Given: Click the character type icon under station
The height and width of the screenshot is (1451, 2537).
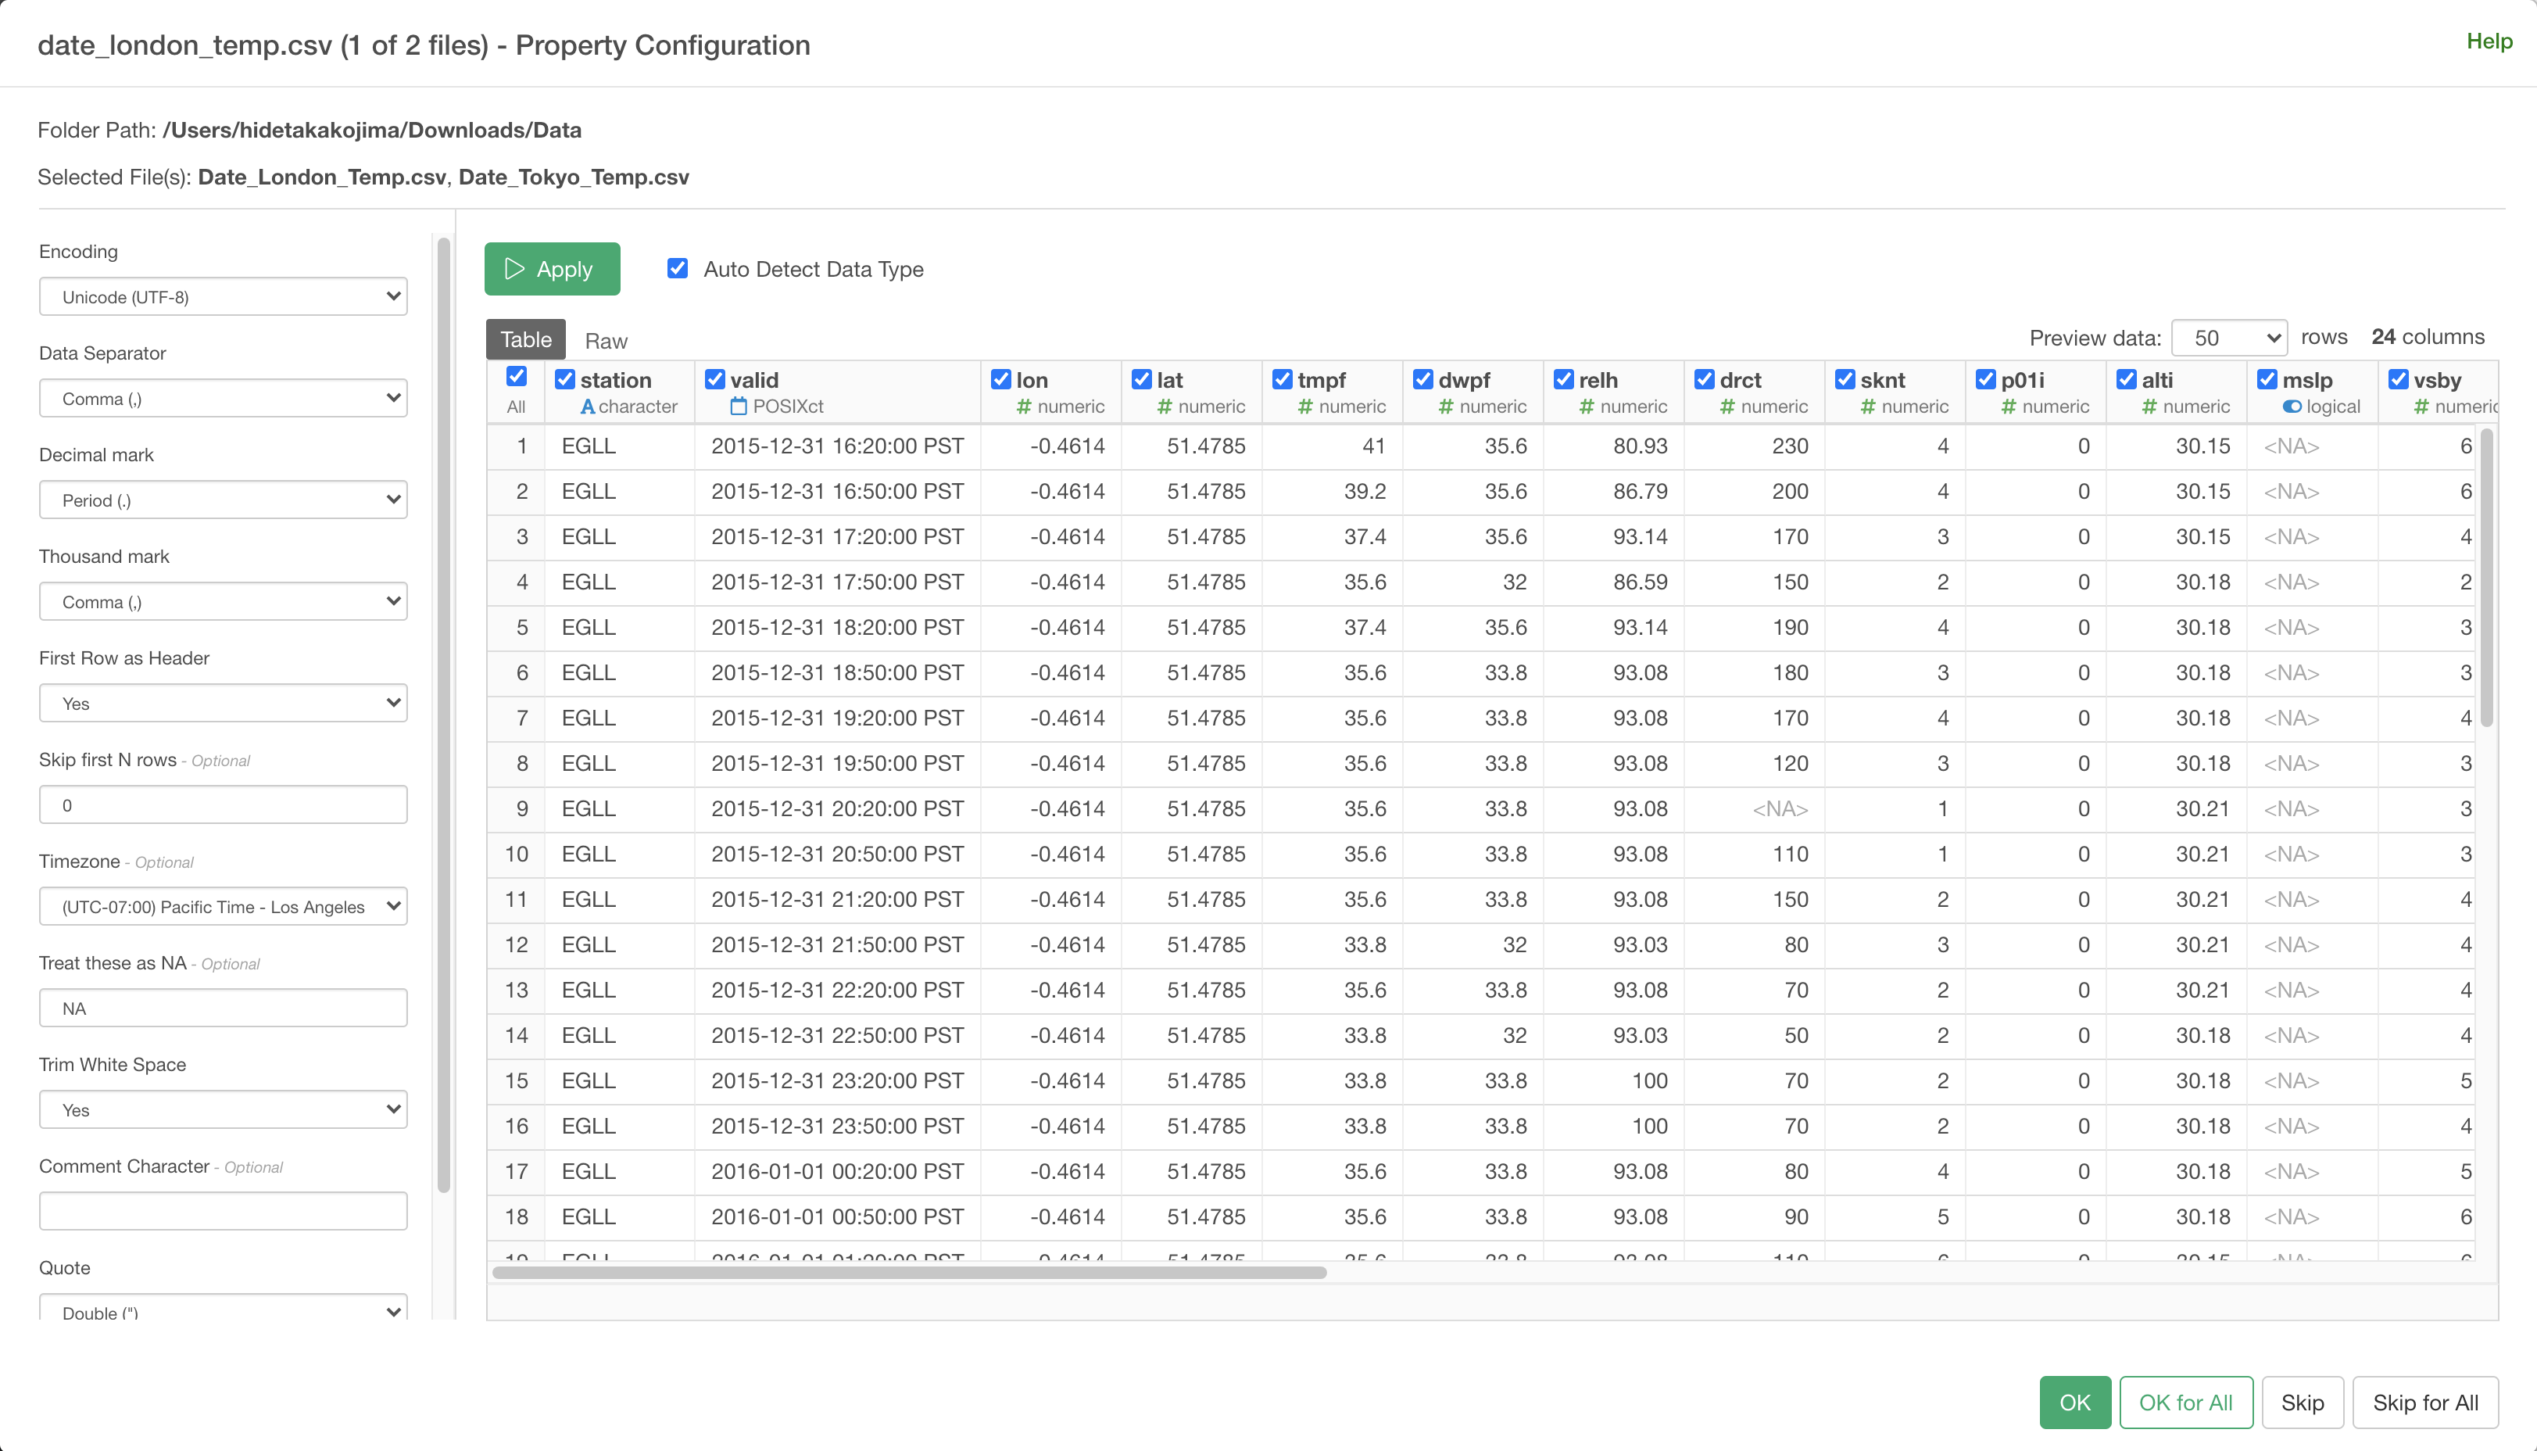Looking at the screenshot, I should click(x=588, y=407).
